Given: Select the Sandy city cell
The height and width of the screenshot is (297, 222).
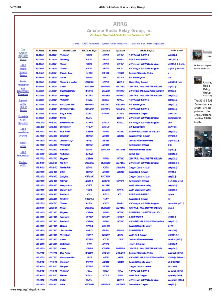Looking at the screenshot, I should point(63,118).
